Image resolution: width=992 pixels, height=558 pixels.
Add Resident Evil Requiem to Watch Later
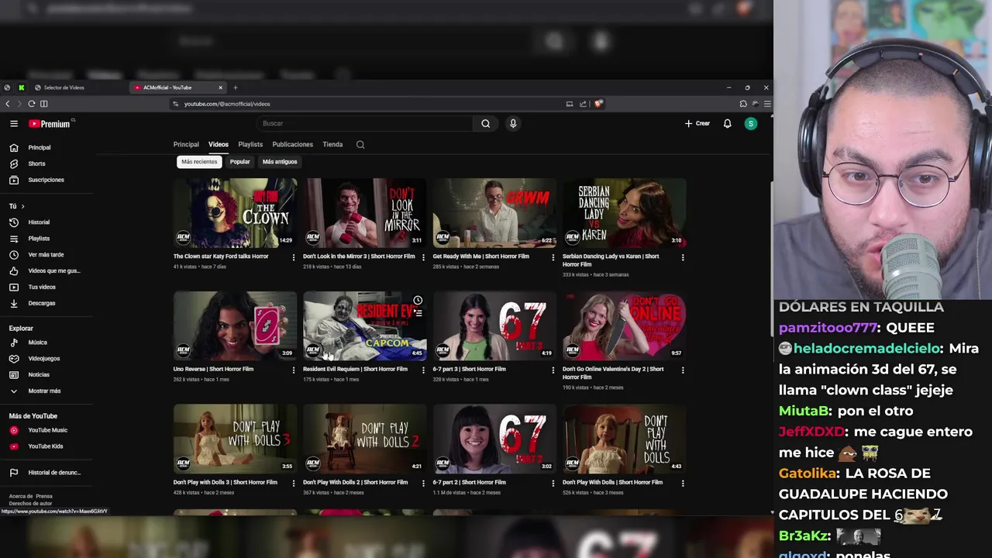(418, 300)
